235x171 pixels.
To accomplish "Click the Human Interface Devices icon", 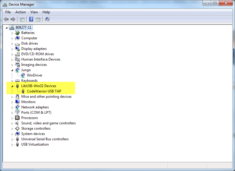I will pos(17,59).
